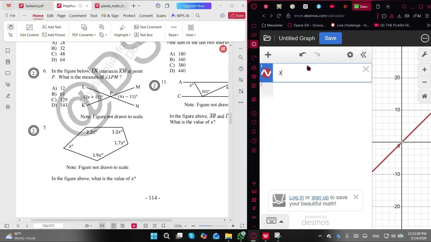Choose the Edit Content tool

coord(29,30)
